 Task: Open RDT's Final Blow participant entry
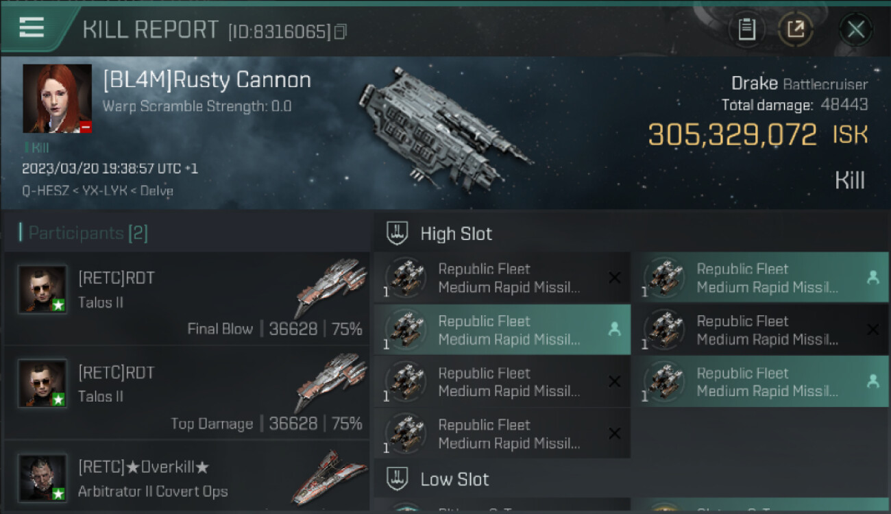pos(186,299)
